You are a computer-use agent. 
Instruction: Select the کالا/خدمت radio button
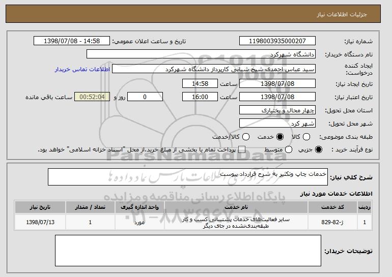click(246, 137)
